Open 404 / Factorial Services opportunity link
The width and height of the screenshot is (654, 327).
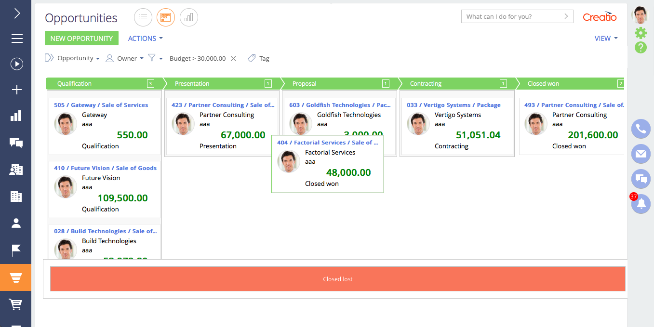coord(328,143)
